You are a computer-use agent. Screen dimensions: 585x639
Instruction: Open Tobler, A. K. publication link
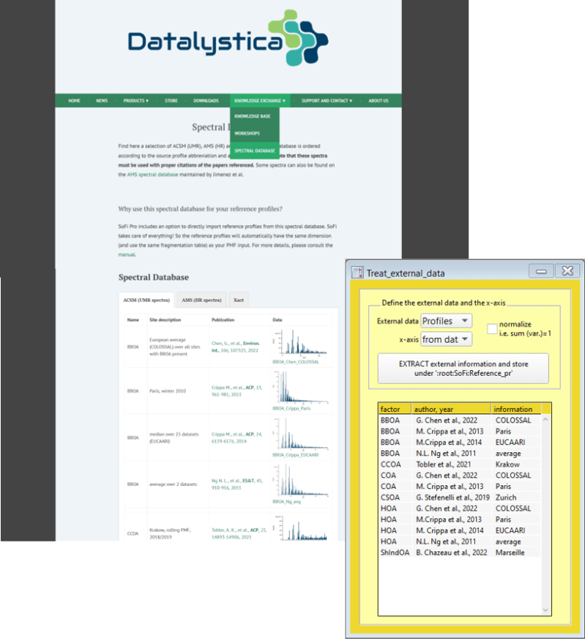click(x=239, y=533)
